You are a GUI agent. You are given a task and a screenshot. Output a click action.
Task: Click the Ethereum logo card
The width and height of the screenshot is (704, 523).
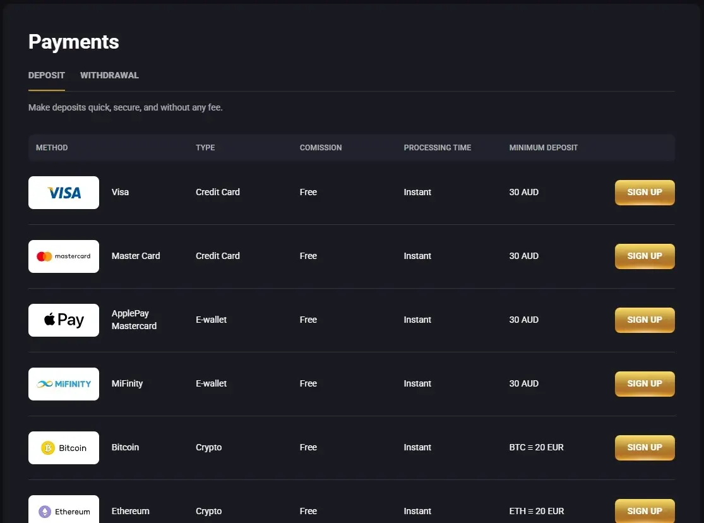(64, 509)
